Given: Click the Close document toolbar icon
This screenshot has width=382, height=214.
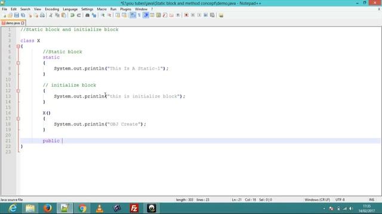Looking at the screenshot, I should click(30, 15).
